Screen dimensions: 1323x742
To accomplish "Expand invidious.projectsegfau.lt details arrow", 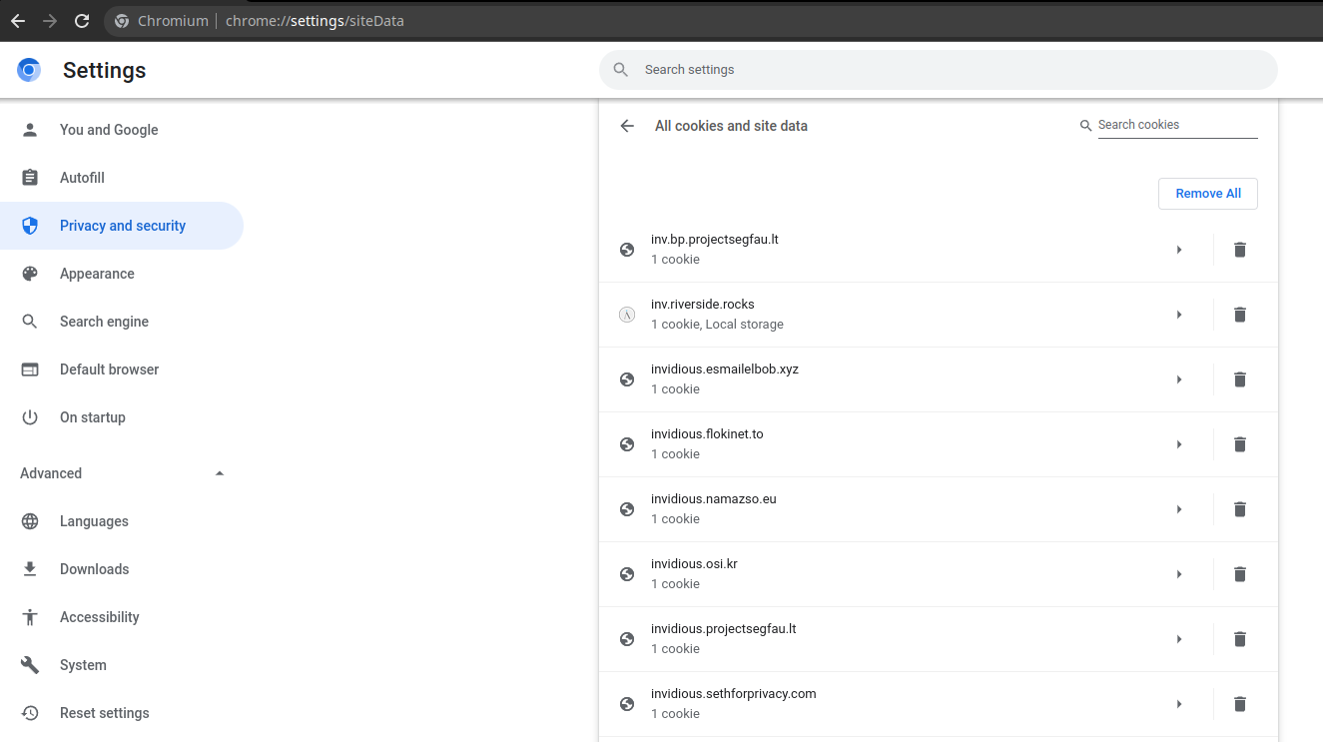I will (1179, 639).
